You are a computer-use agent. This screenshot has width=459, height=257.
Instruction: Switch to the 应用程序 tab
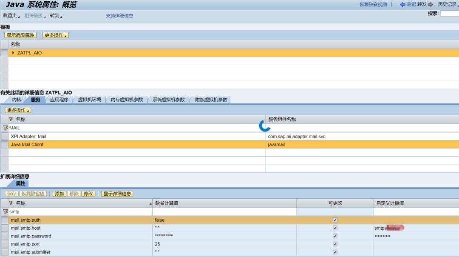point(59,100)
